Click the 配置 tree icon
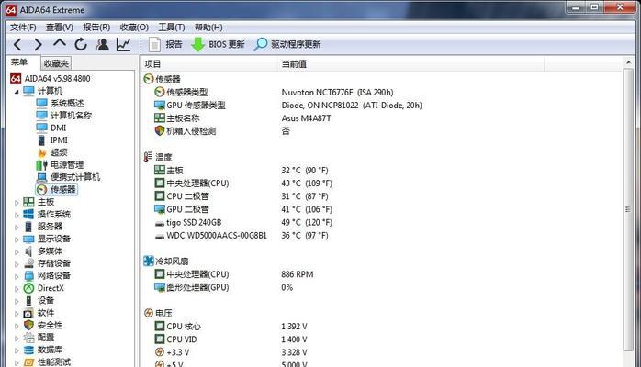Viewport: 641px width, 367px height. 28,338
